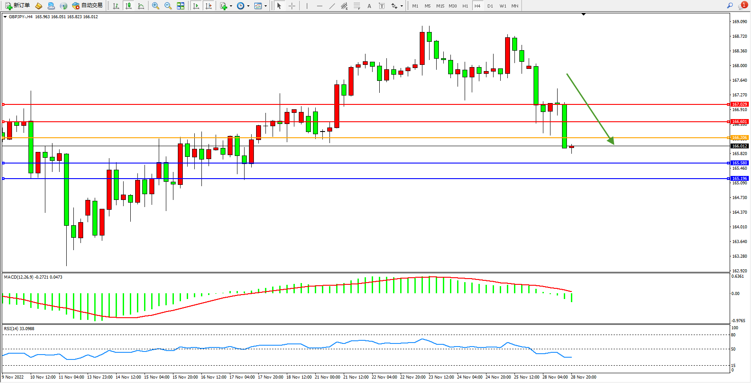The width and height of the screenshot is (751, 383).
Task: Pick the Fibonacci retracement tool
Action: coord(357,6)
